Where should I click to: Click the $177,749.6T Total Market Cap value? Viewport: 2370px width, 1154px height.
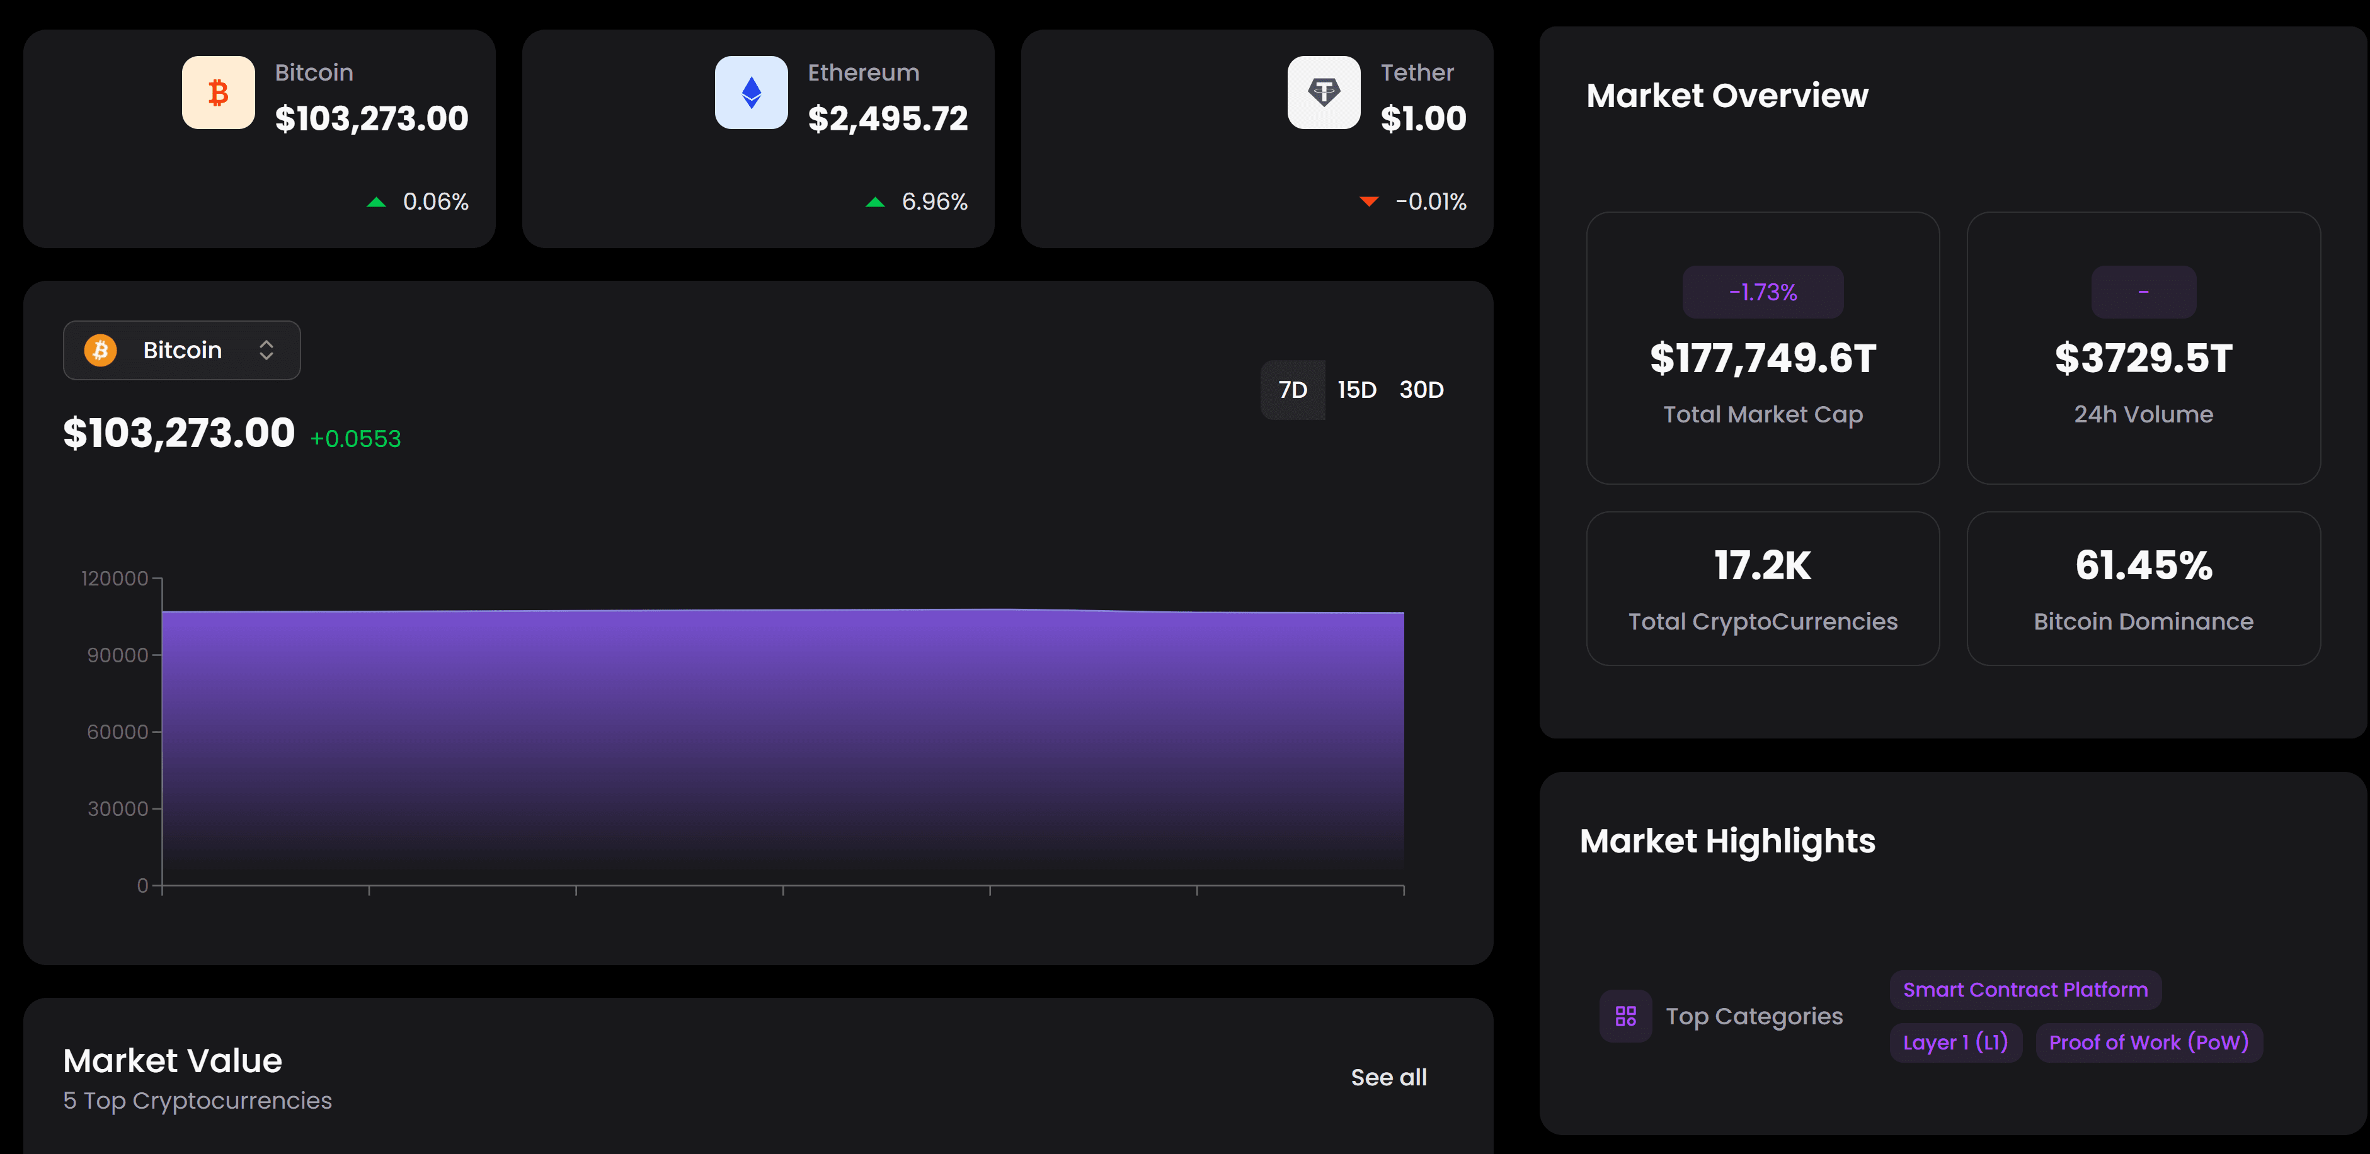coord(1762,359)
